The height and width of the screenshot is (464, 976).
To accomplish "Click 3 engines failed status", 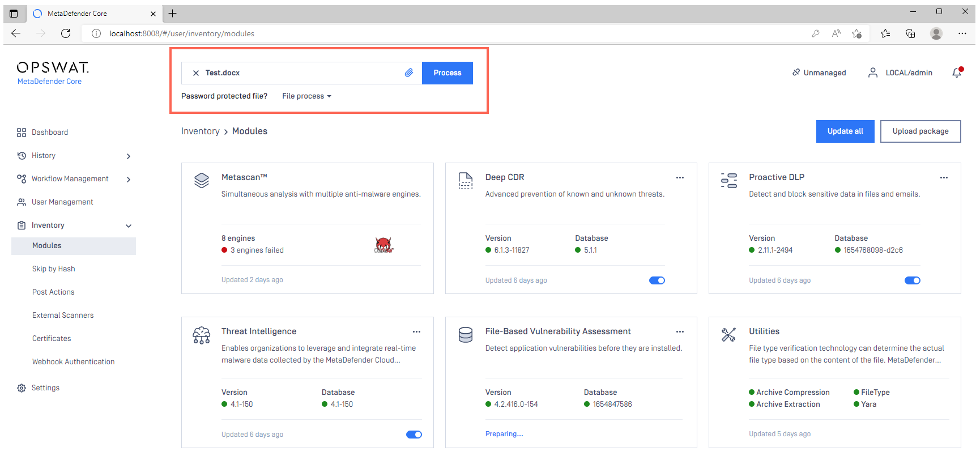I will [x=253, y=250].
